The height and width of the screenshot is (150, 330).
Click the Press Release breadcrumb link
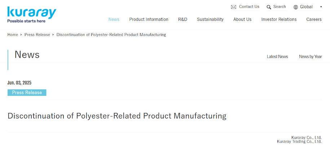[37, 35]
